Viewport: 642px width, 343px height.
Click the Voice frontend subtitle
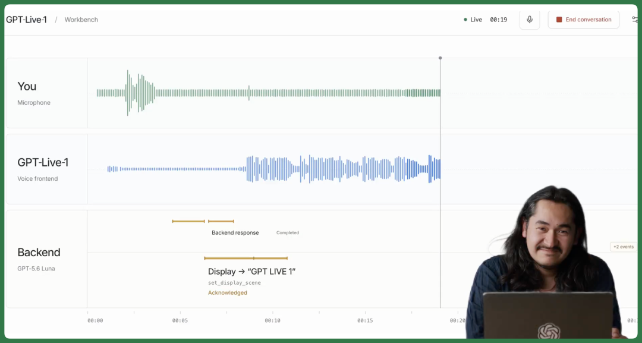click(37, 179)
